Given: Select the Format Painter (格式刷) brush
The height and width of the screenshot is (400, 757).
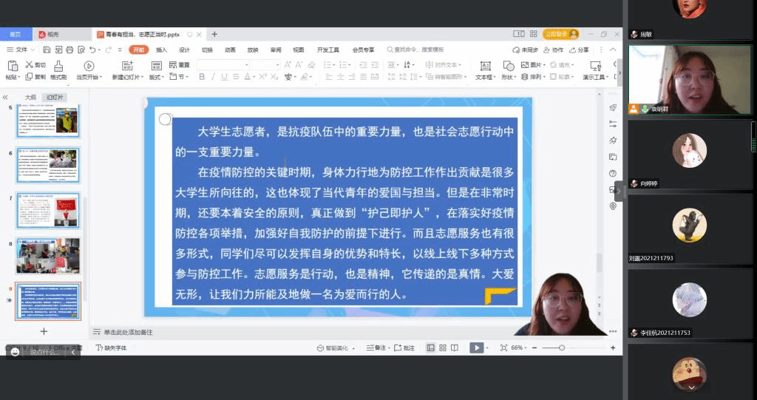Looking at the screenshot, I should click(58, 67).
